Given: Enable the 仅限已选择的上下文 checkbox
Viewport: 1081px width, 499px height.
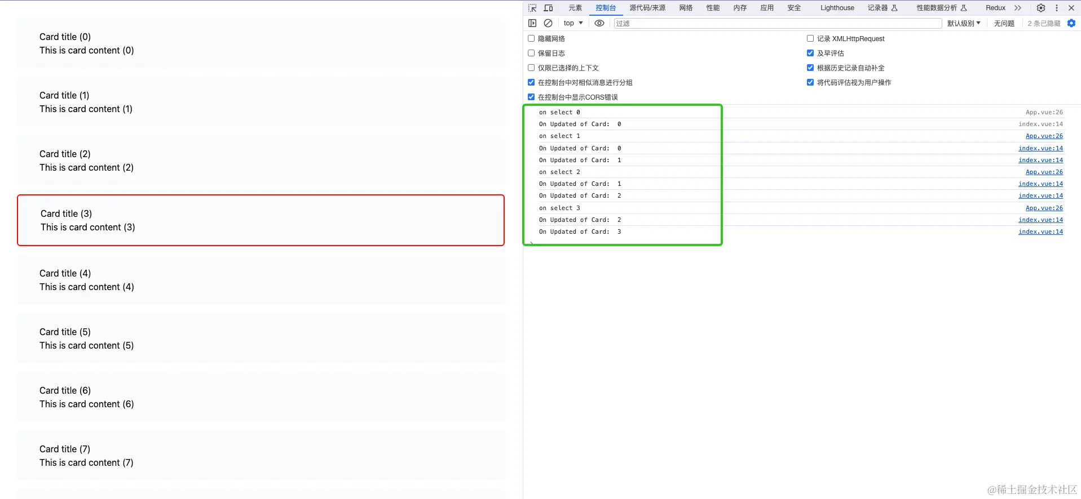Looking at the screenshot, I should tap(531, 68).
